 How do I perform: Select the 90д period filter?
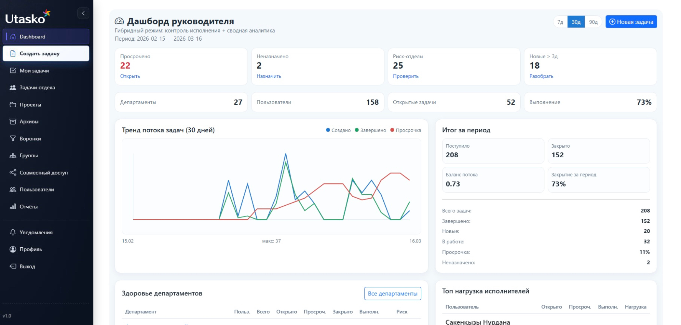593,22
